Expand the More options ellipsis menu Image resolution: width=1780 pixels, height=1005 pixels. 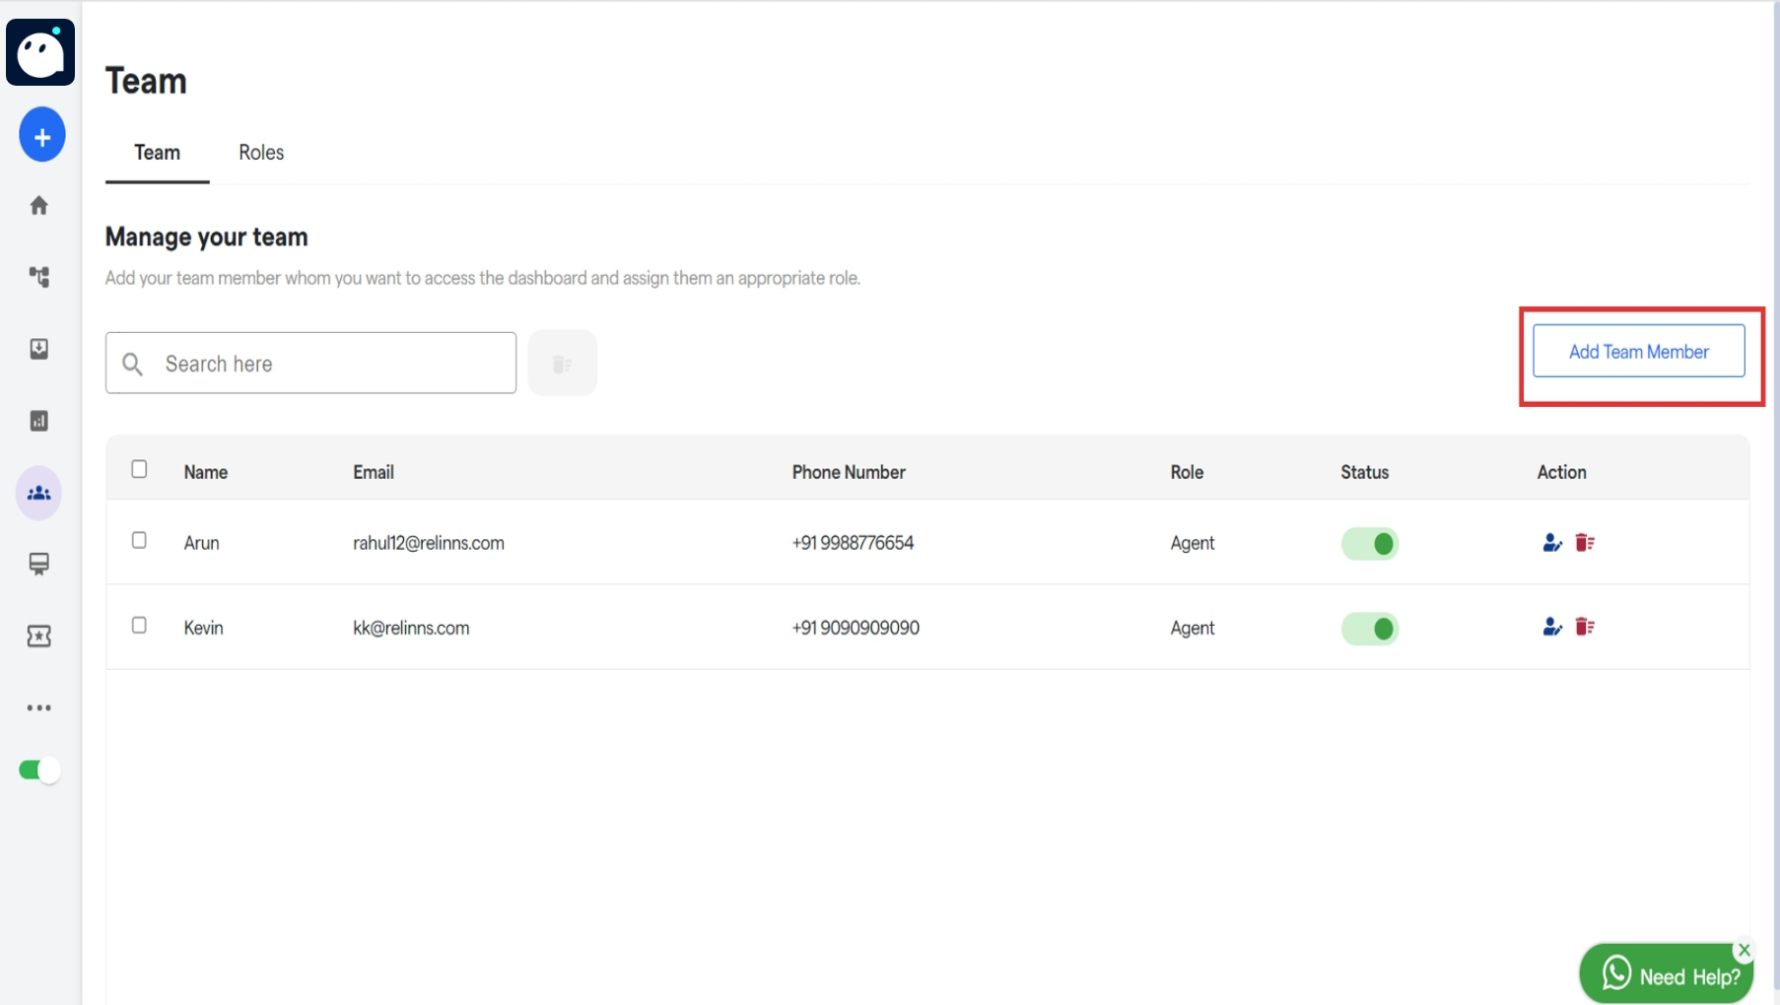click(x=39, y=707)
